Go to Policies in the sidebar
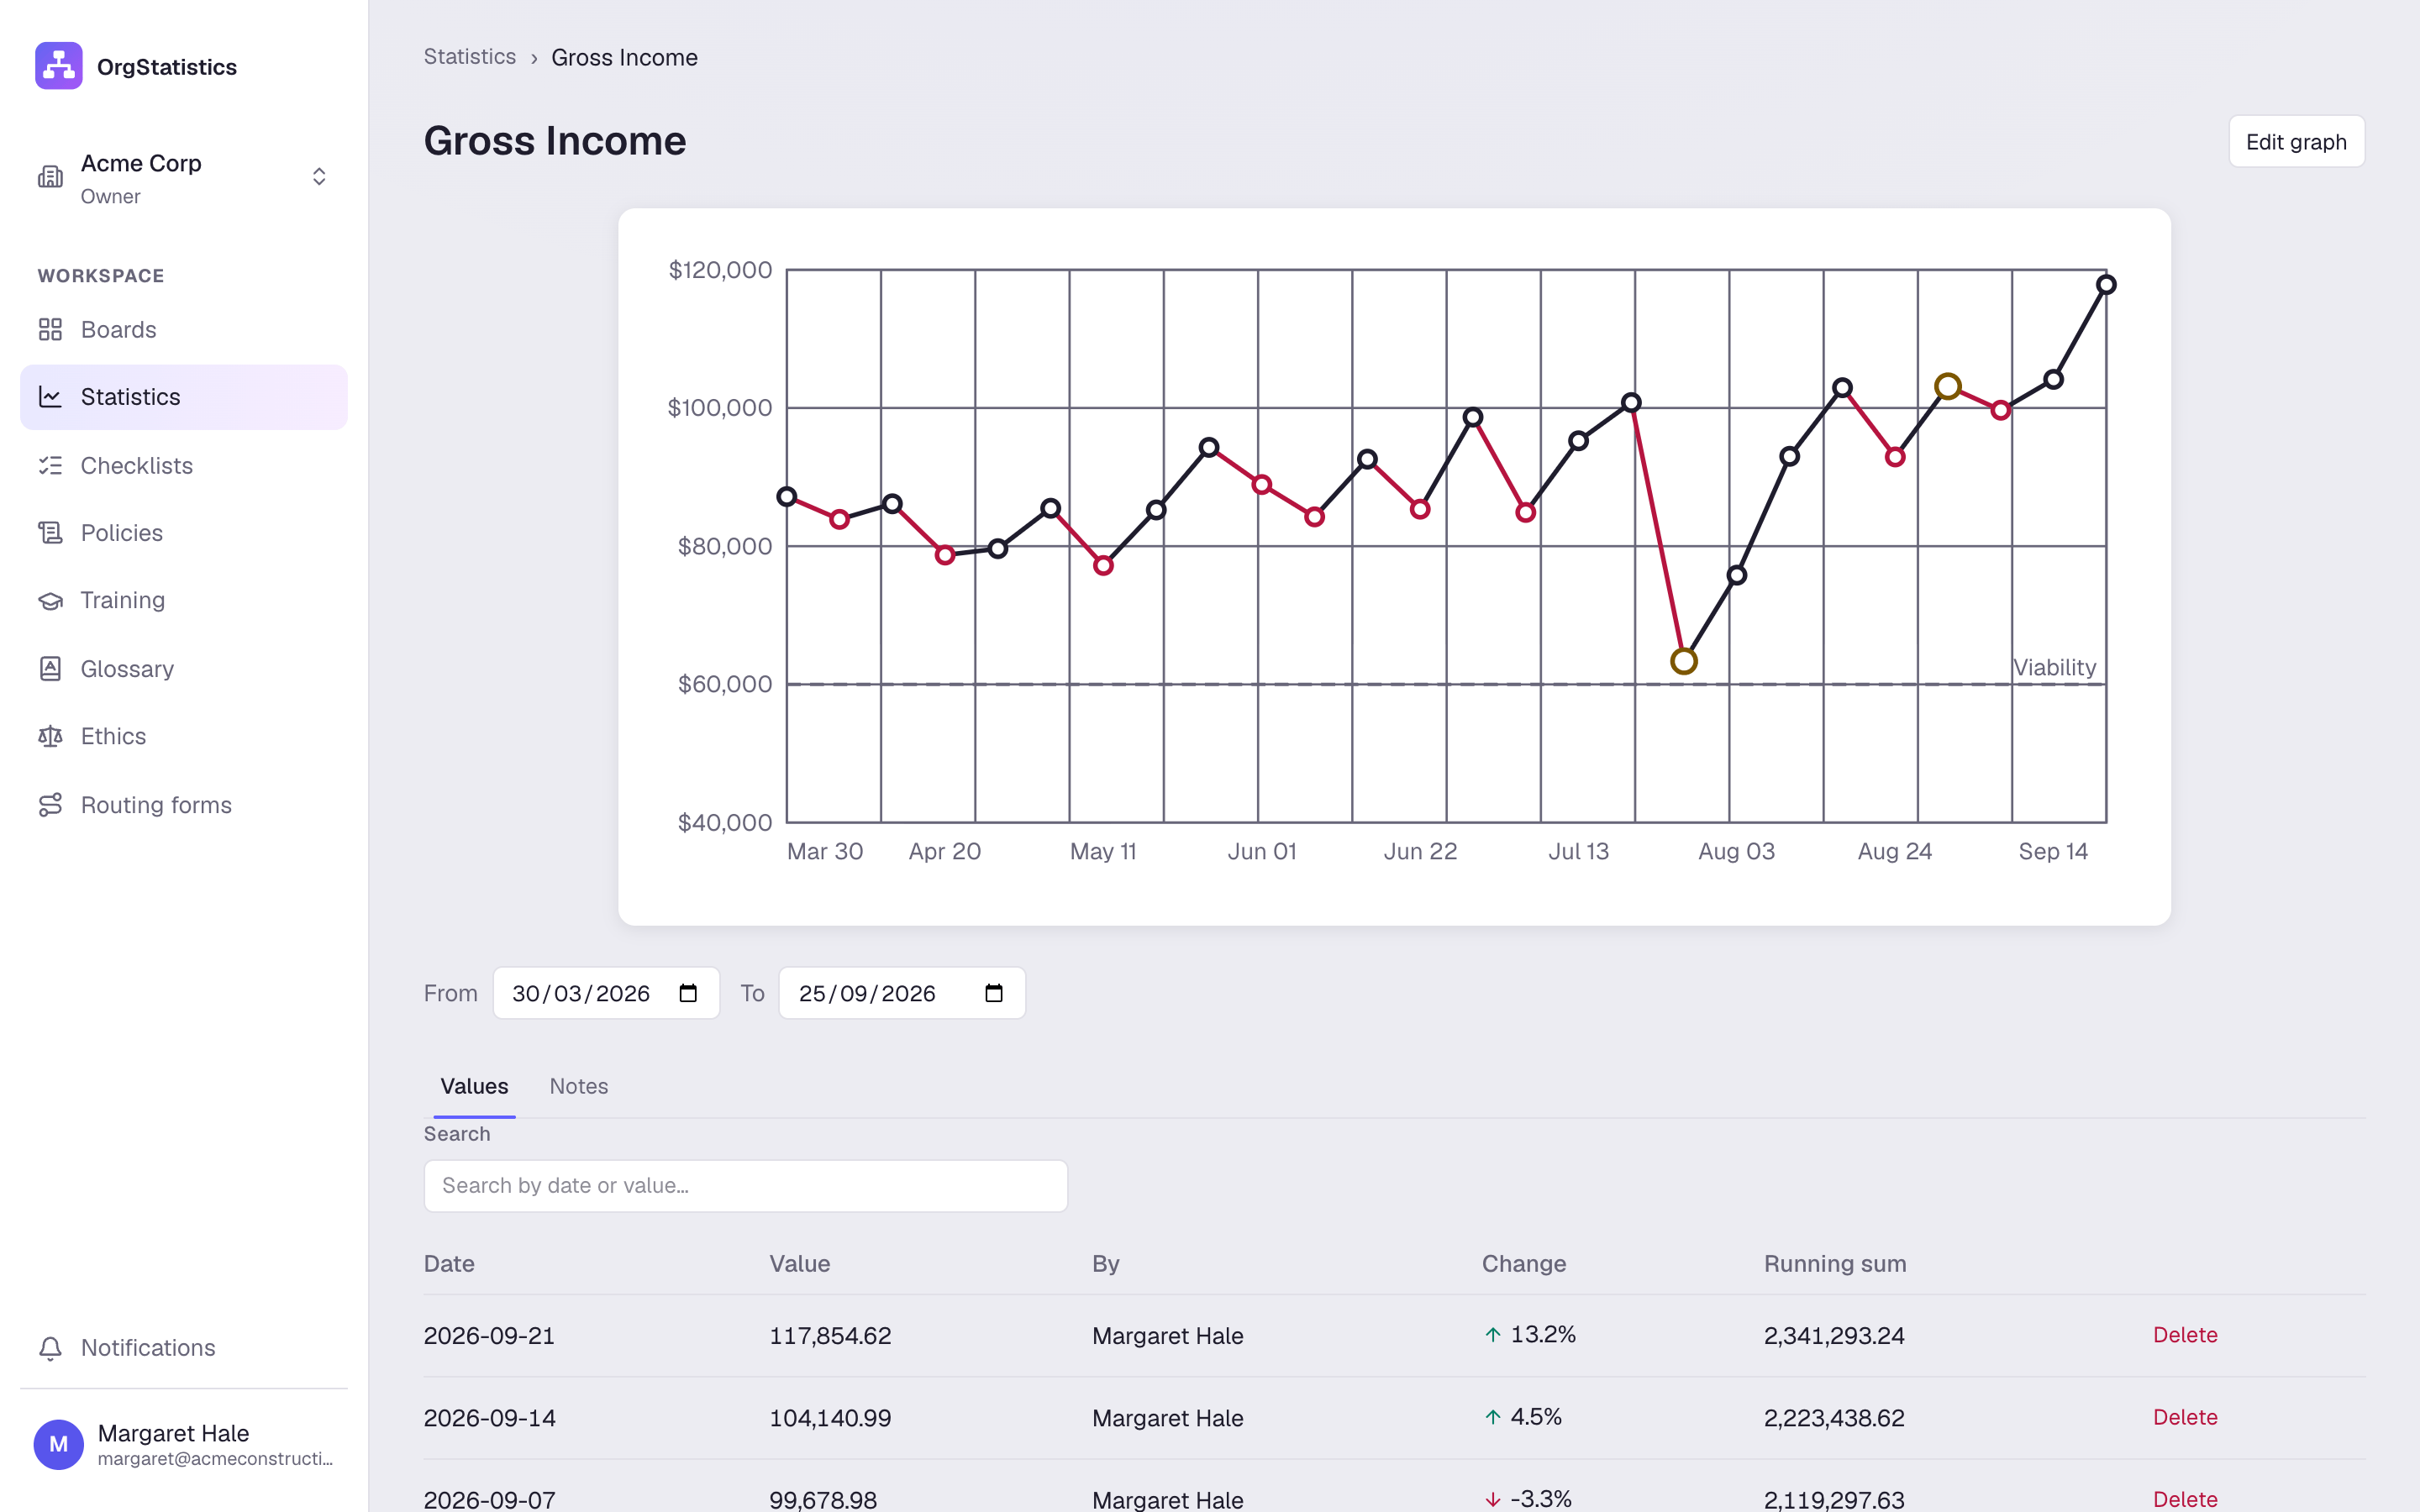Viewport: 2420px width, 1512px height. pos(184,533)
